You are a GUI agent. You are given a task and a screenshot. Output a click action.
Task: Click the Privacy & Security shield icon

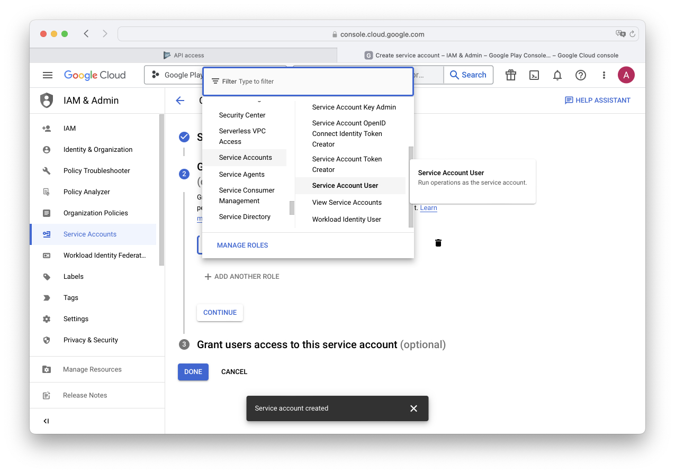click(x=47, y=340)
